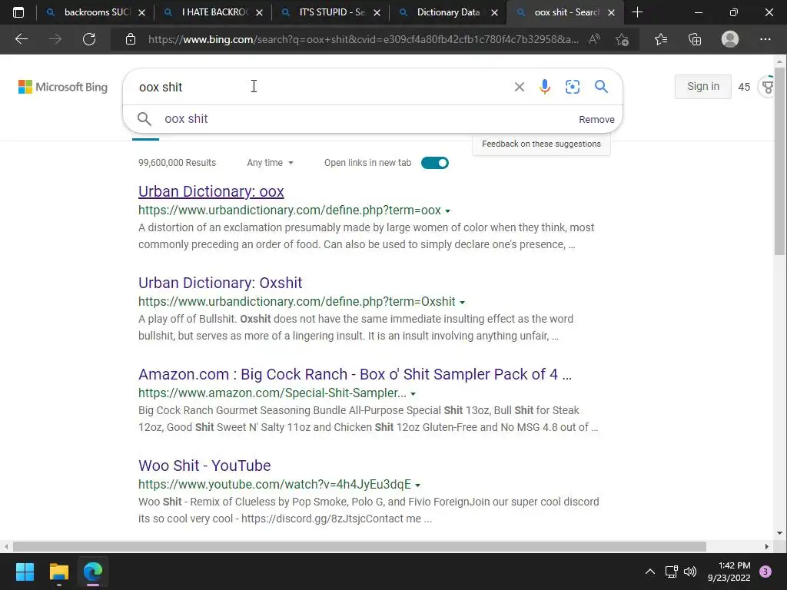Click the lock site info icon
Viewport: 787px width, 590px height.
click(131, 39)
